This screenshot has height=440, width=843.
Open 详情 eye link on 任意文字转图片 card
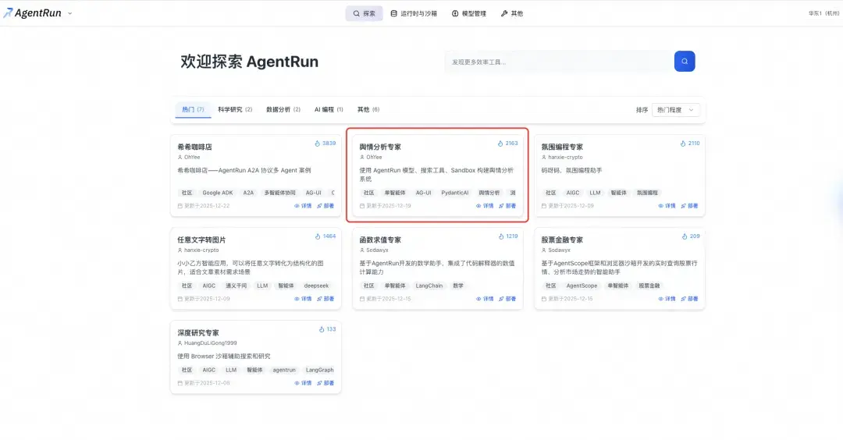pyautogui.click(x=303, y=299)
